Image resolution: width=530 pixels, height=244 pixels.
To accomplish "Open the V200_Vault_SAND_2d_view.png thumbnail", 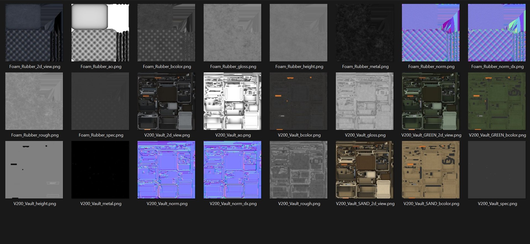I will [x=365, y=170].
